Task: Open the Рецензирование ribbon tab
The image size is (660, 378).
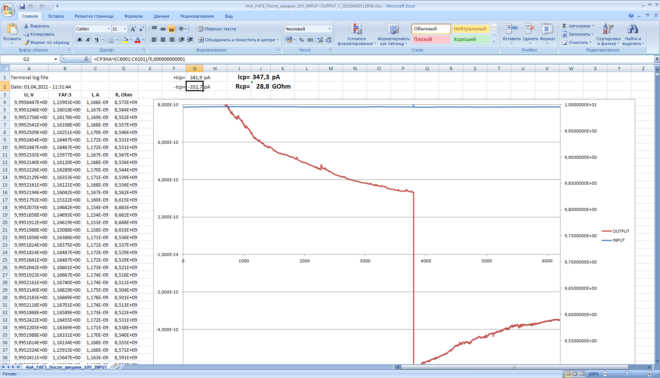Action: pos(197,16)
